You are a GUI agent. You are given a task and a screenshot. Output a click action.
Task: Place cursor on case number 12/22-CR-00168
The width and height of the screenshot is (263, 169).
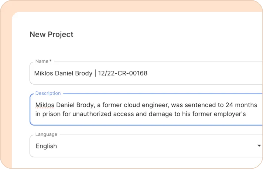click(123, 73)
